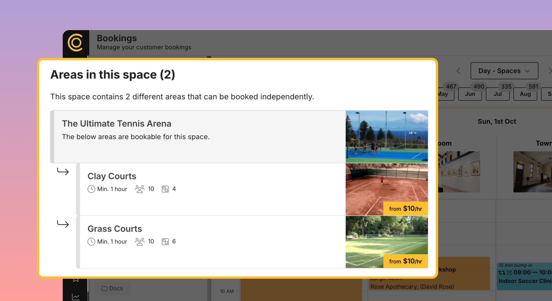
Task: Click the 10 AM time label
Action: click(227, 291)
